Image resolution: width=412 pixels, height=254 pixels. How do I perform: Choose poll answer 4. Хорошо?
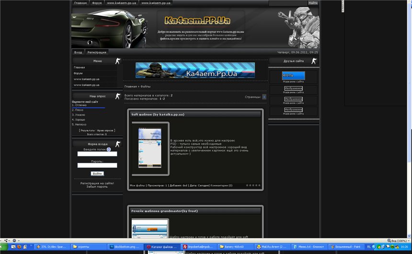point(78,120)
